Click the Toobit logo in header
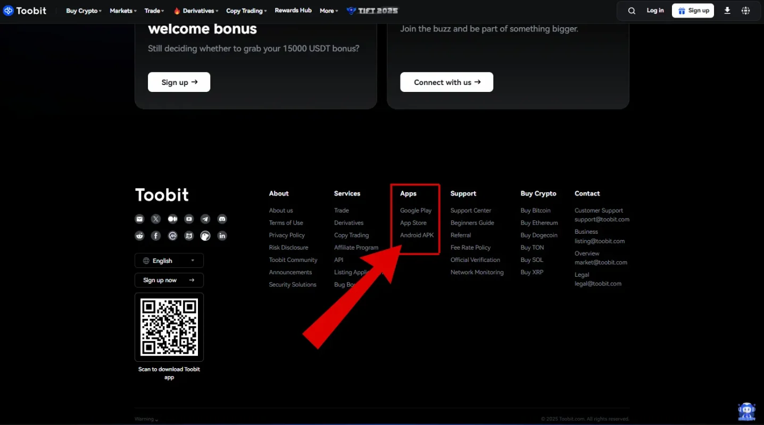 pyautogui.click(x=24, y=11)
